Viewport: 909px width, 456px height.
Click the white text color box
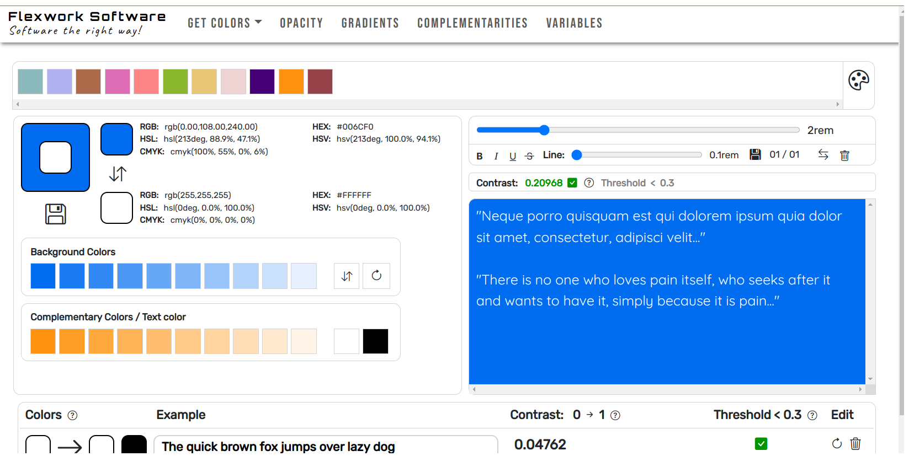click(x=116, y=208)
